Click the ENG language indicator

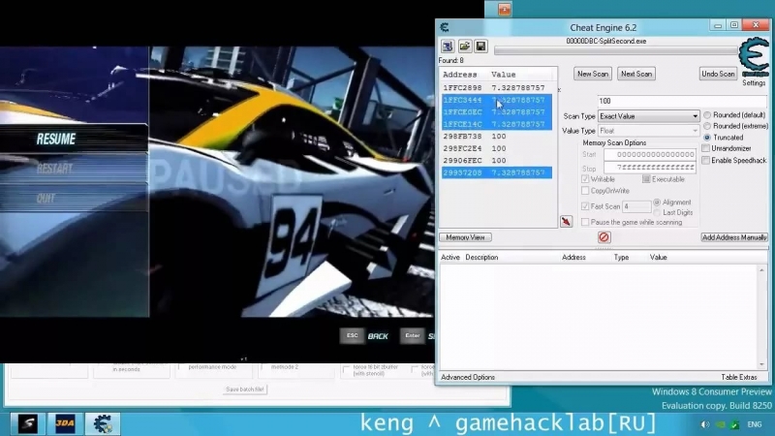(755, 424)
